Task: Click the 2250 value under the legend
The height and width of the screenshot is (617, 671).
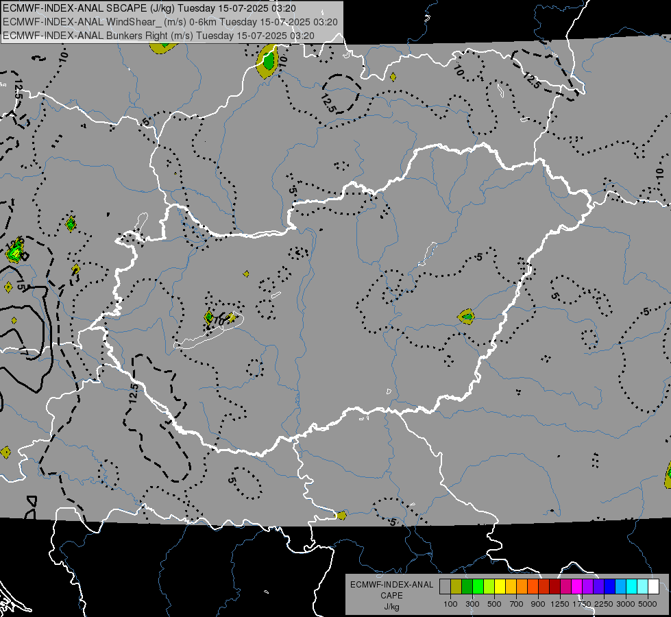Action: [x=604, y=604]
